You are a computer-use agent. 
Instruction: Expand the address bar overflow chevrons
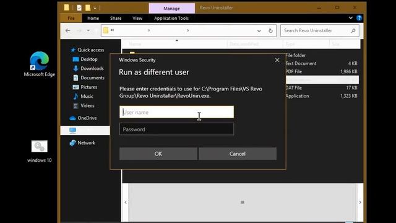[112, 30]
